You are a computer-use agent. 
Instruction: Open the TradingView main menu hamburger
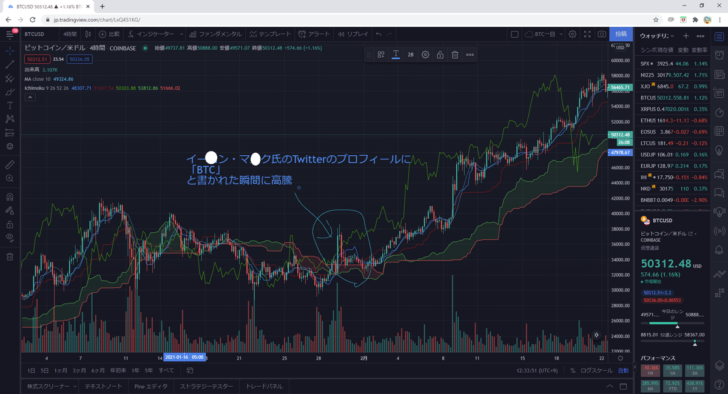tap(10, 35)
